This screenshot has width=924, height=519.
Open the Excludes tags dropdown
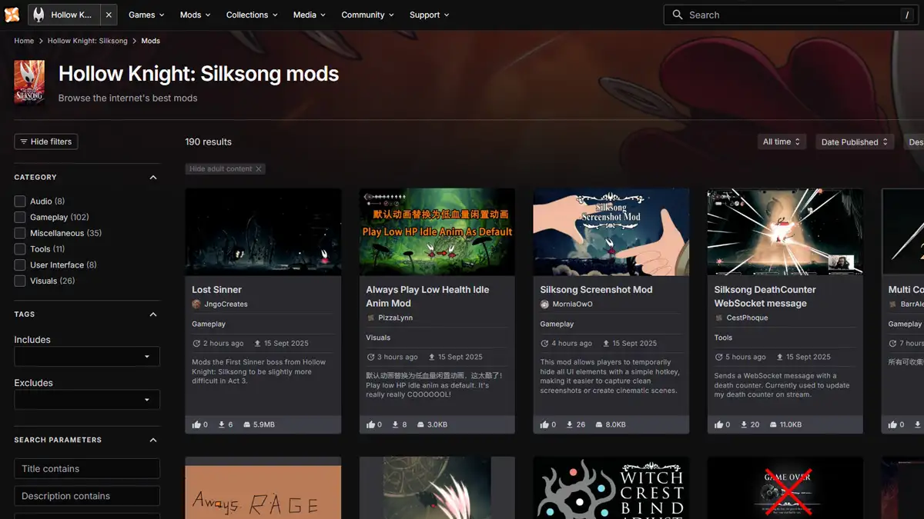click(87, 400)
